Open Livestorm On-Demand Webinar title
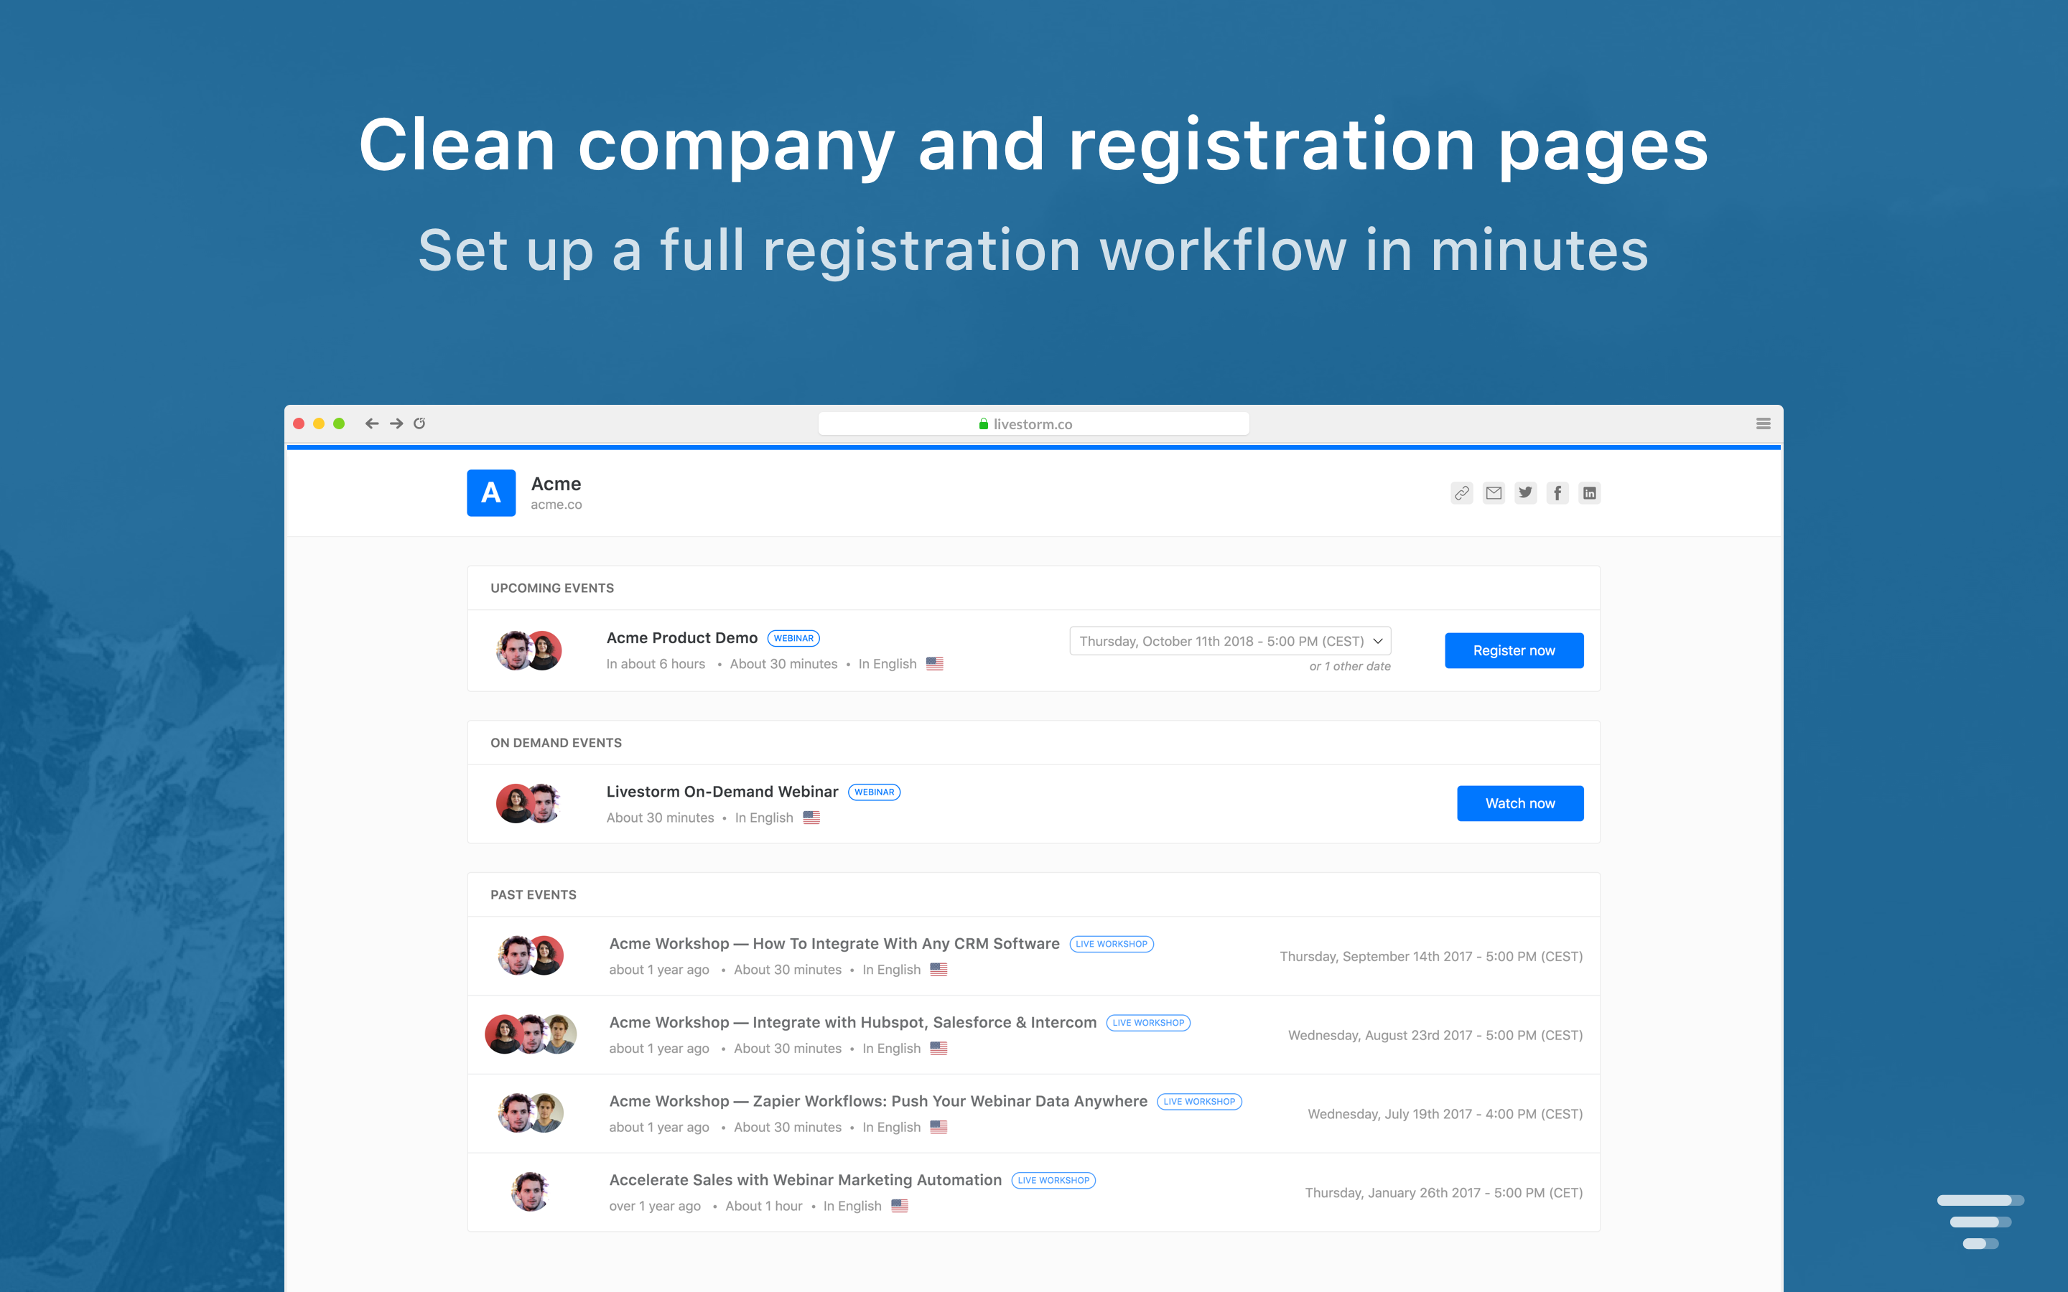This screenshot has height=1292, width=2068. [x=722, y=791]
